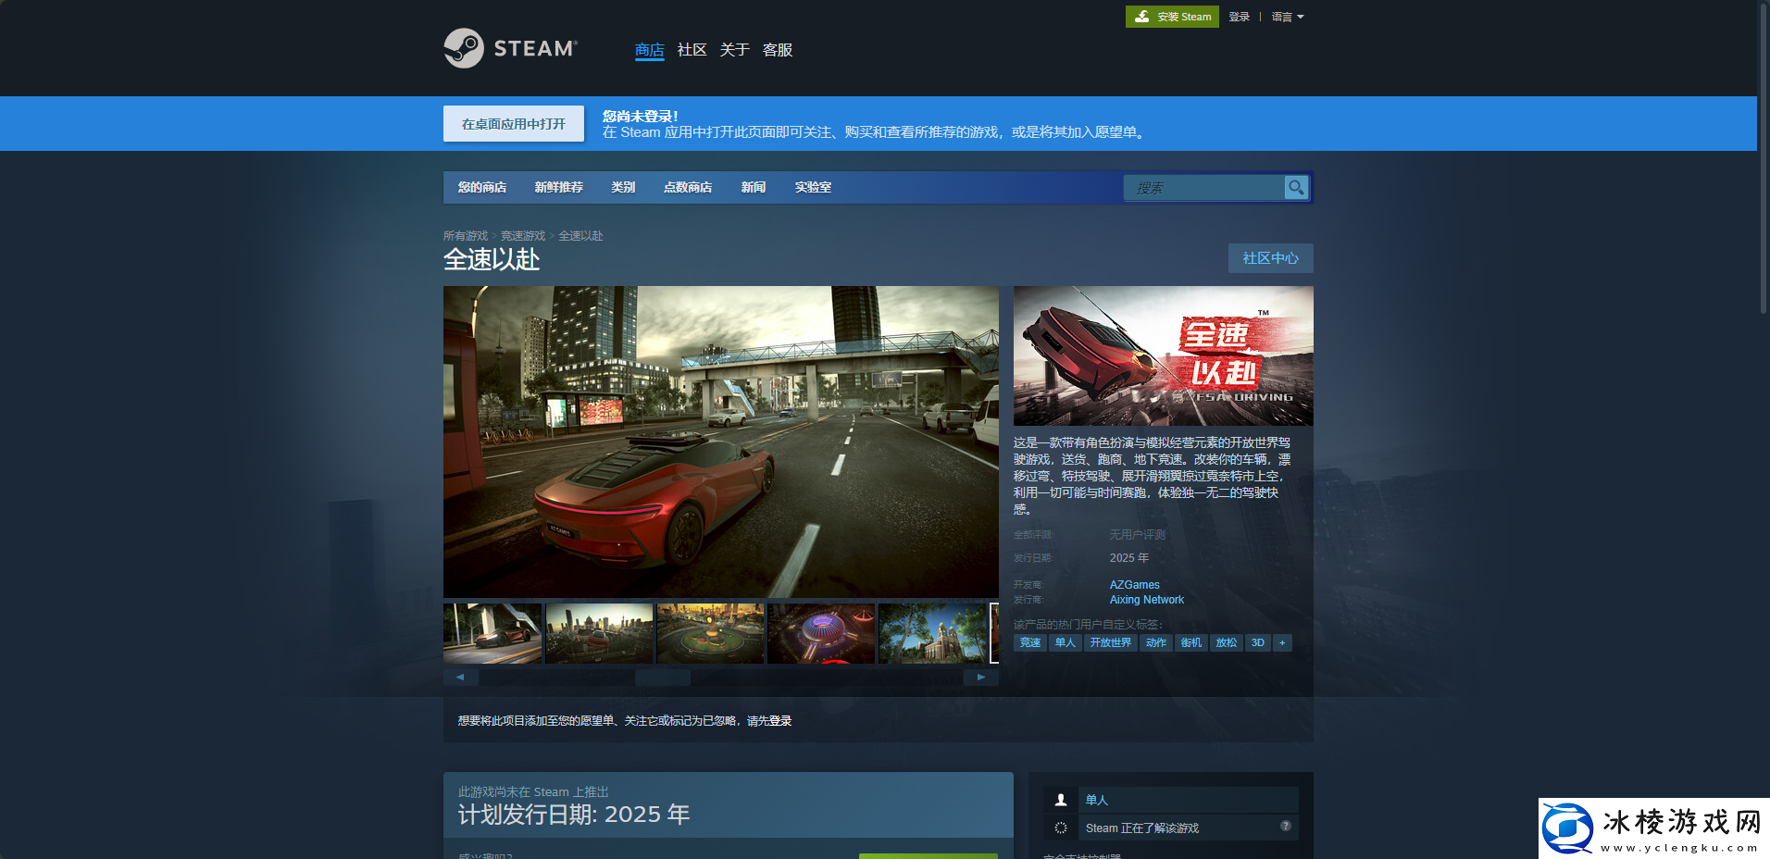Image resolution: width=1770 pixels, height=859 pixels.
Task: Click the question mark help icon
Action: (1286, 826)
